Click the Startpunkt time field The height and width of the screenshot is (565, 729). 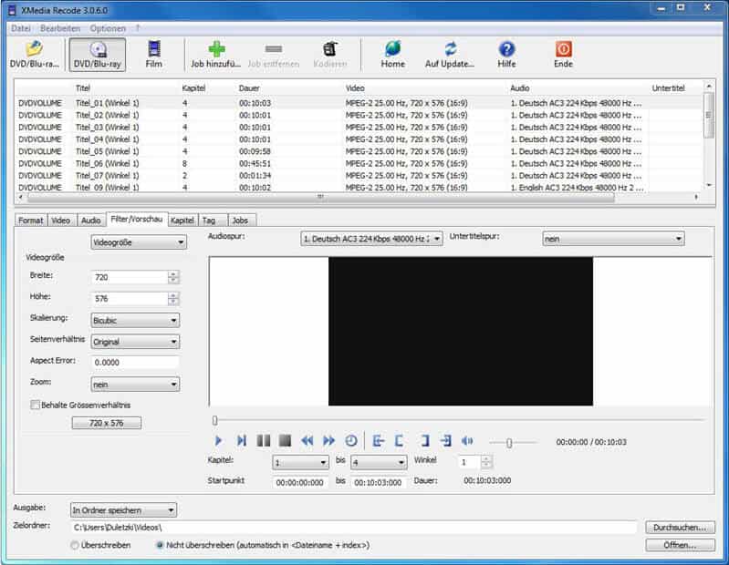click(x=300, y=482)
